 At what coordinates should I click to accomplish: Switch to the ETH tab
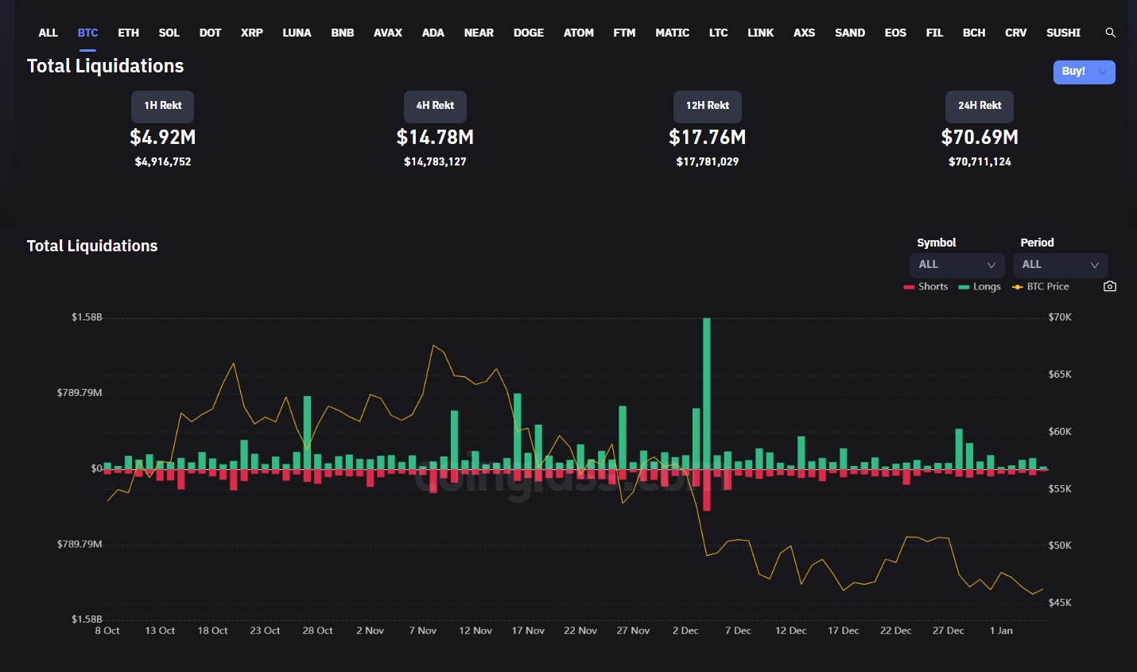click(x=128, y=33)
